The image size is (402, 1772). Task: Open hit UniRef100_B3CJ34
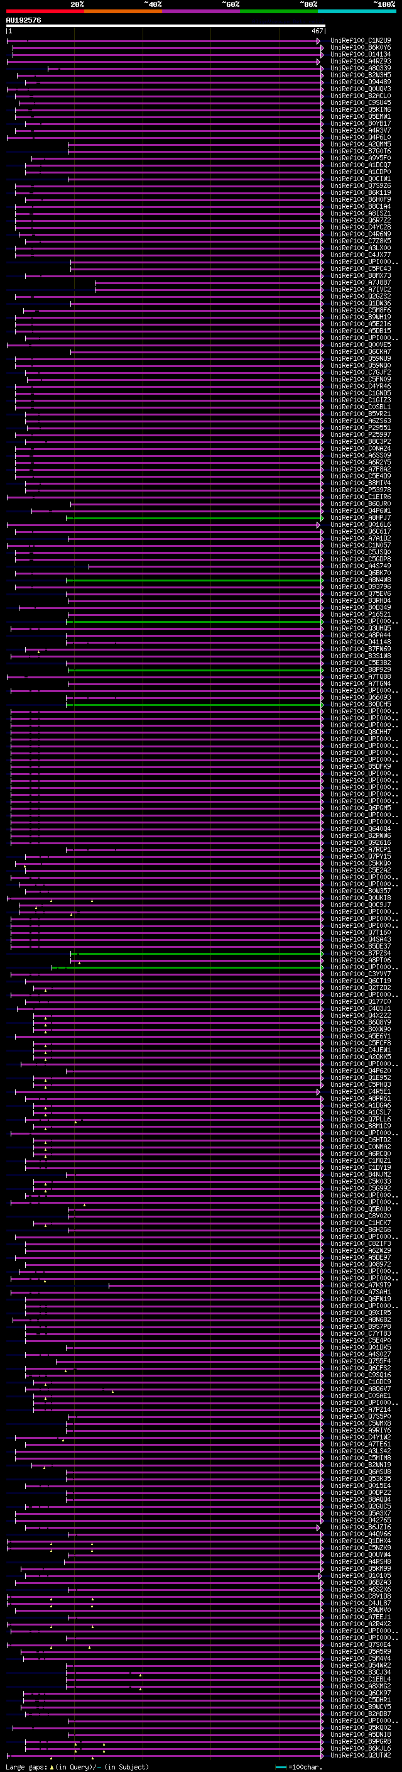[361, 1672]
